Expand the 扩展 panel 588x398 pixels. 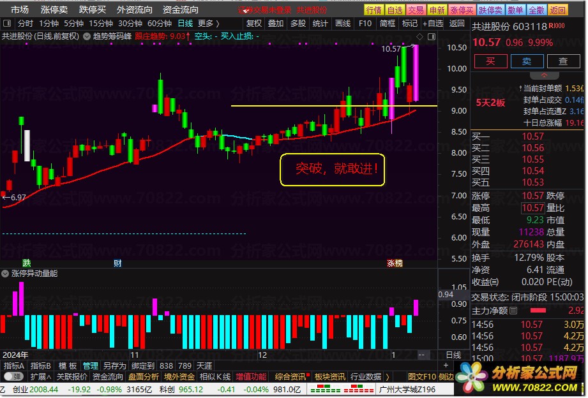[40, 377]
